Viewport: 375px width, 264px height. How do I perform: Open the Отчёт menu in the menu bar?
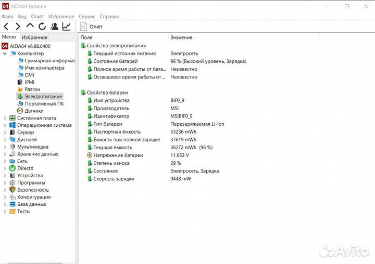(x=37, y=17)
